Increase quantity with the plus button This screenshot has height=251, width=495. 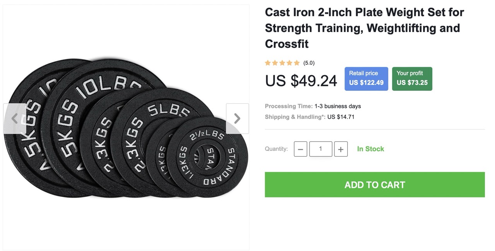(x=341, y=149)
